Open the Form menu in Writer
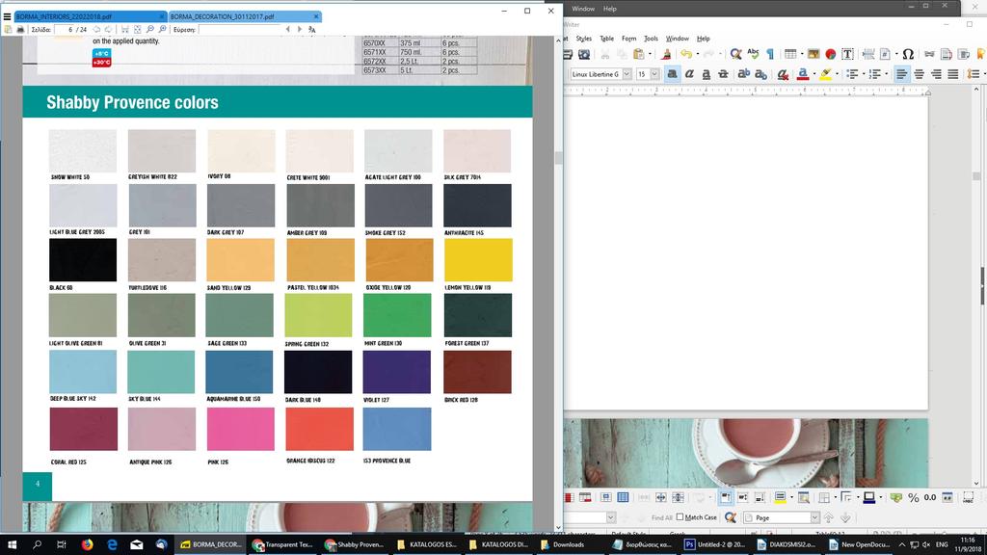Viewport: 987px width, 555px height. coord(628,39)
